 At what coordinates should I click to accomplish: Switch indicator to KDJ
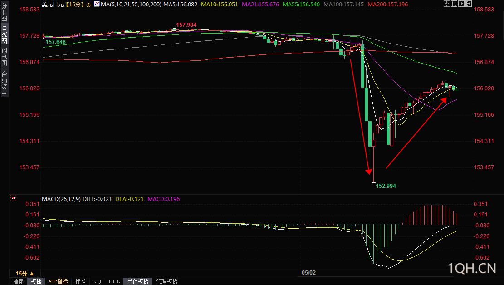pyautogui.click(x=98, y=281)
